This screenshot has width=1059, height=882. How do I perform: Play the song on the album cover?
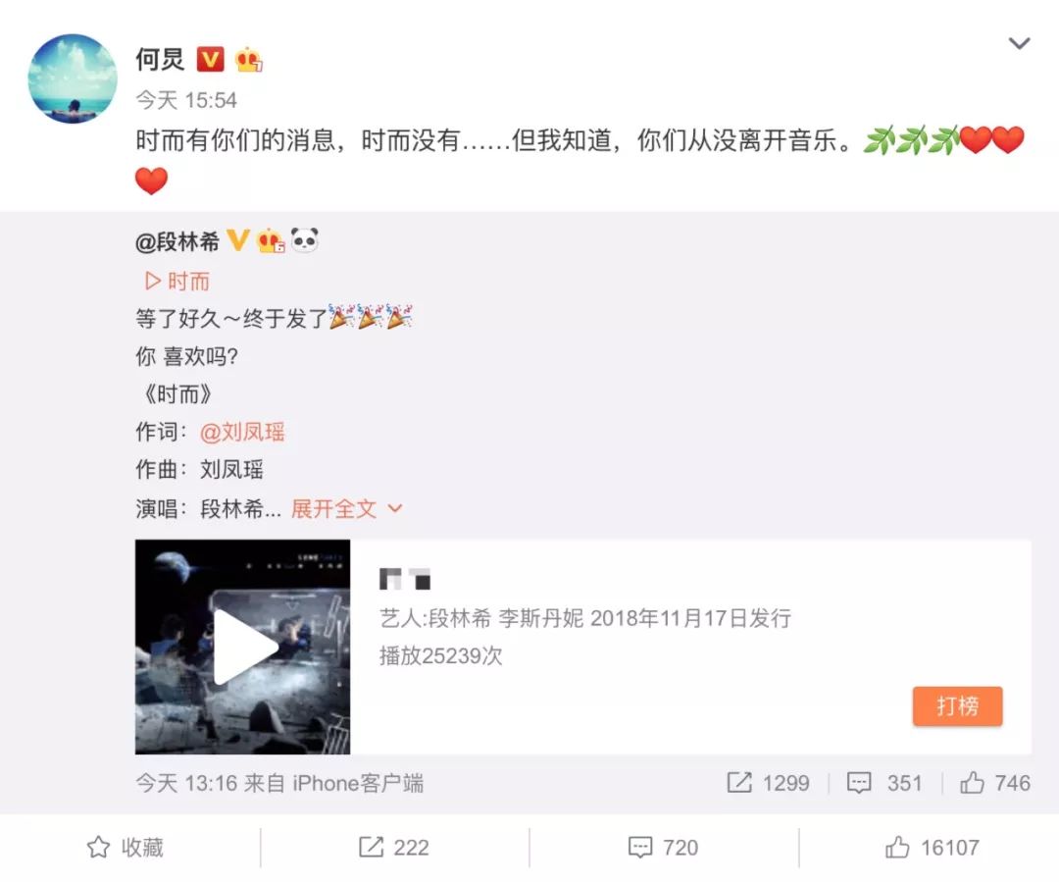(242, 647)
